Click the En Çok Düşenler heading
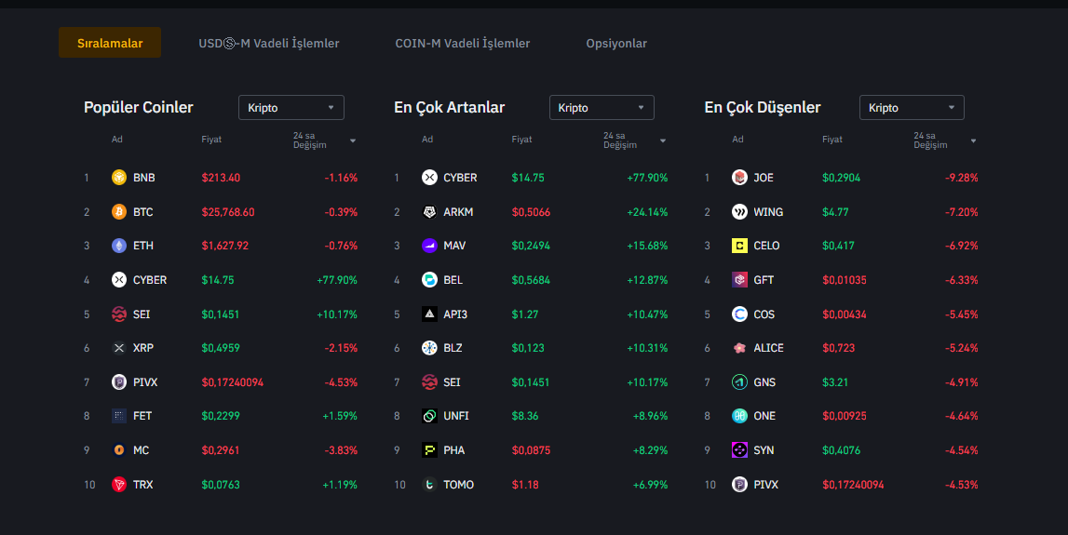Screen dimensions: 1068x535 tap(763, 108)
